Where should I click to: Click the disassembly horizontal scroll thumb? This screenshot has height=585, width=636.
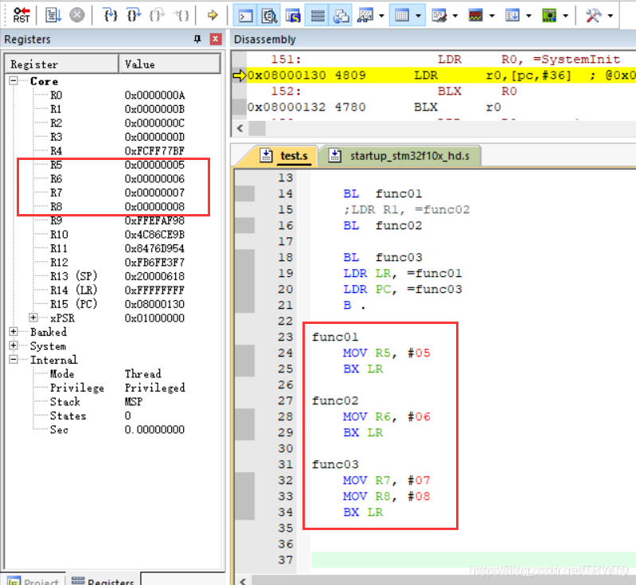coord(257,129)
